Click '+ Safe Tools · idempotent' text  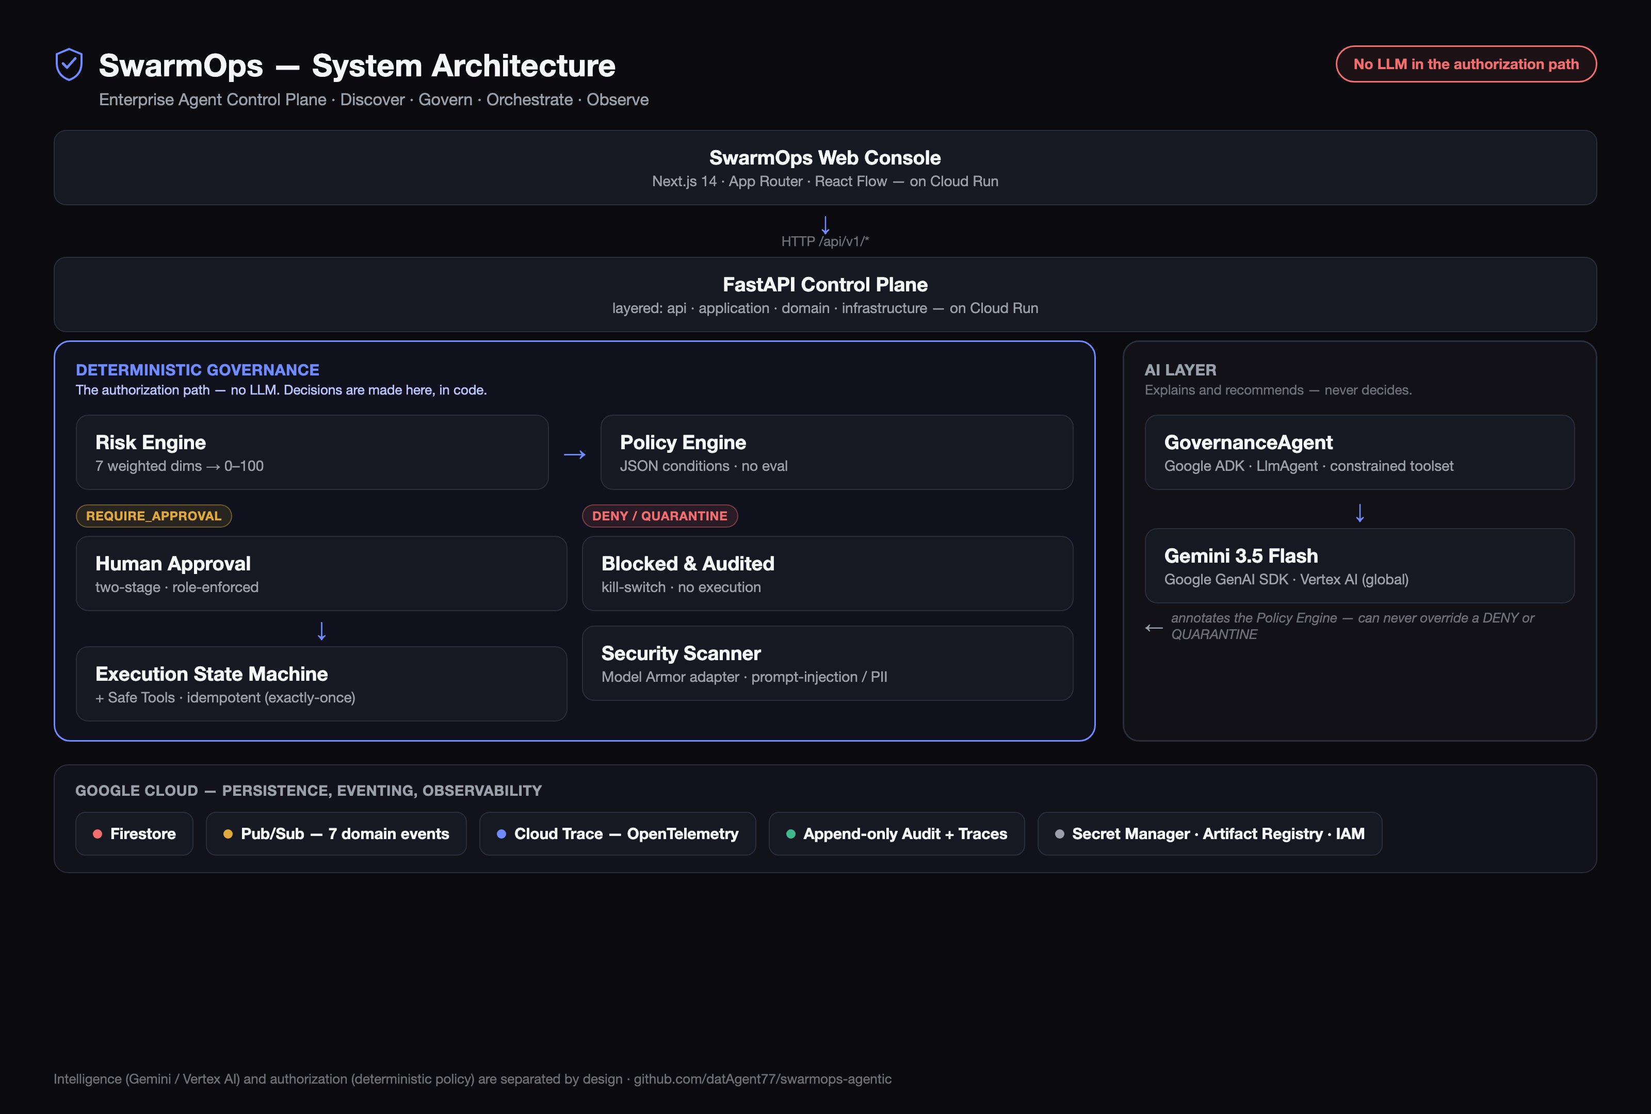tap(225, 697)
